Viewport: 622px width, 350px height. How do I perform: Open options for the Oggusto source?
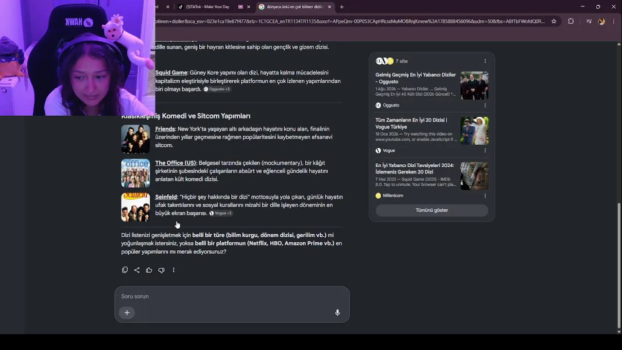click(x=485, y=105)
